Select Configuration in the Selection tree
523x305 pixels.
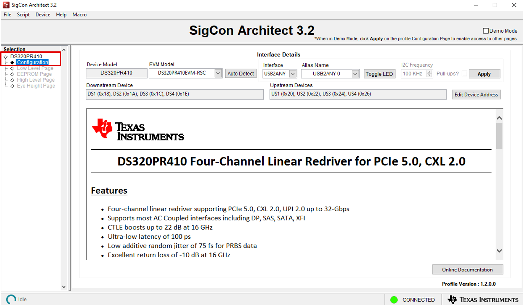click(x=32, y=62)
